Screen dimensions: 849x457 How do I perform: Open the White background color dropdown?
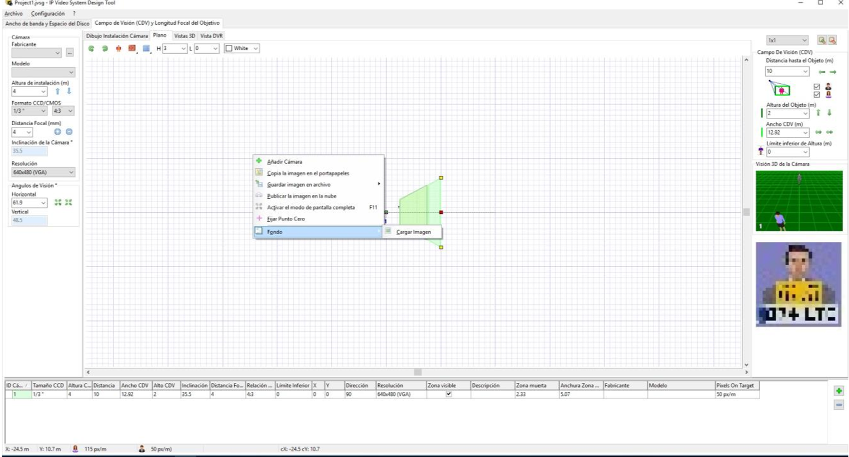(x=242, y=48)
